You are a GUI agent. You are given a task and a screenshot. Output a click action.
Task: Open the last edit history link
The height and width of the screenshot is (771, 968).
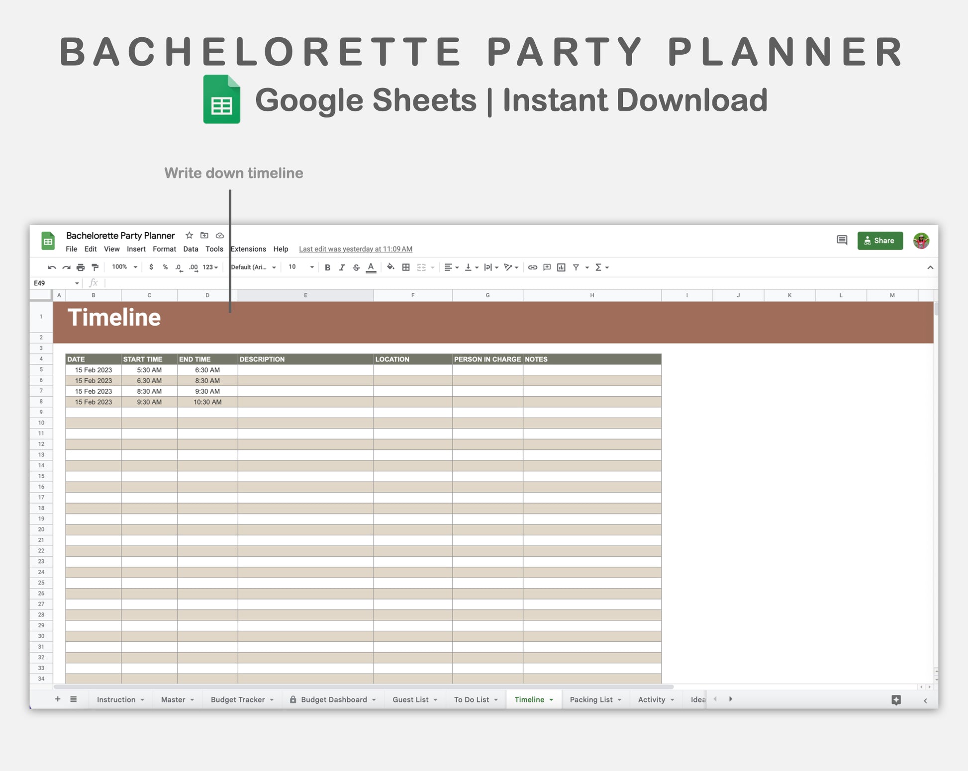tap(355, 249)
